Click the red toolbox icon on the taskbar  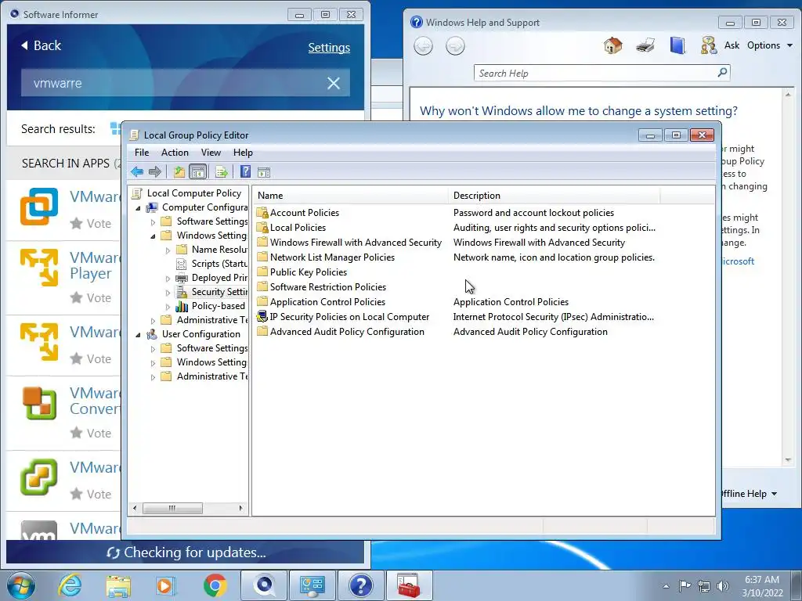408,585
